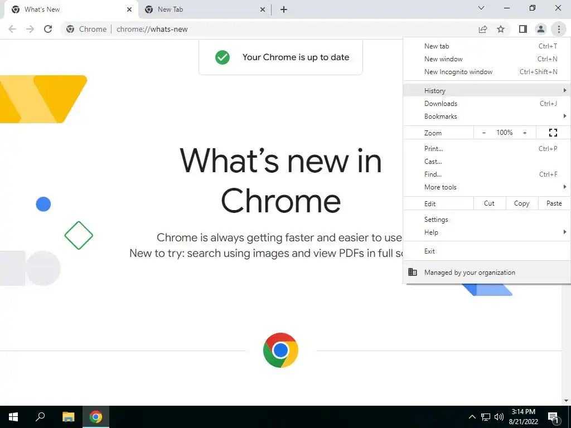Screen dimensions: 571x428
Task: Close the What's New tab
Action: point(129,9)
